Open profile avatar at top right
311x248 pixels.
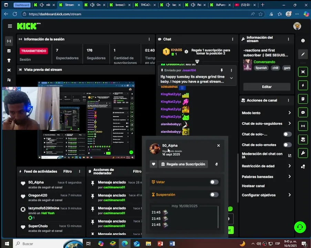pos(297,26)
